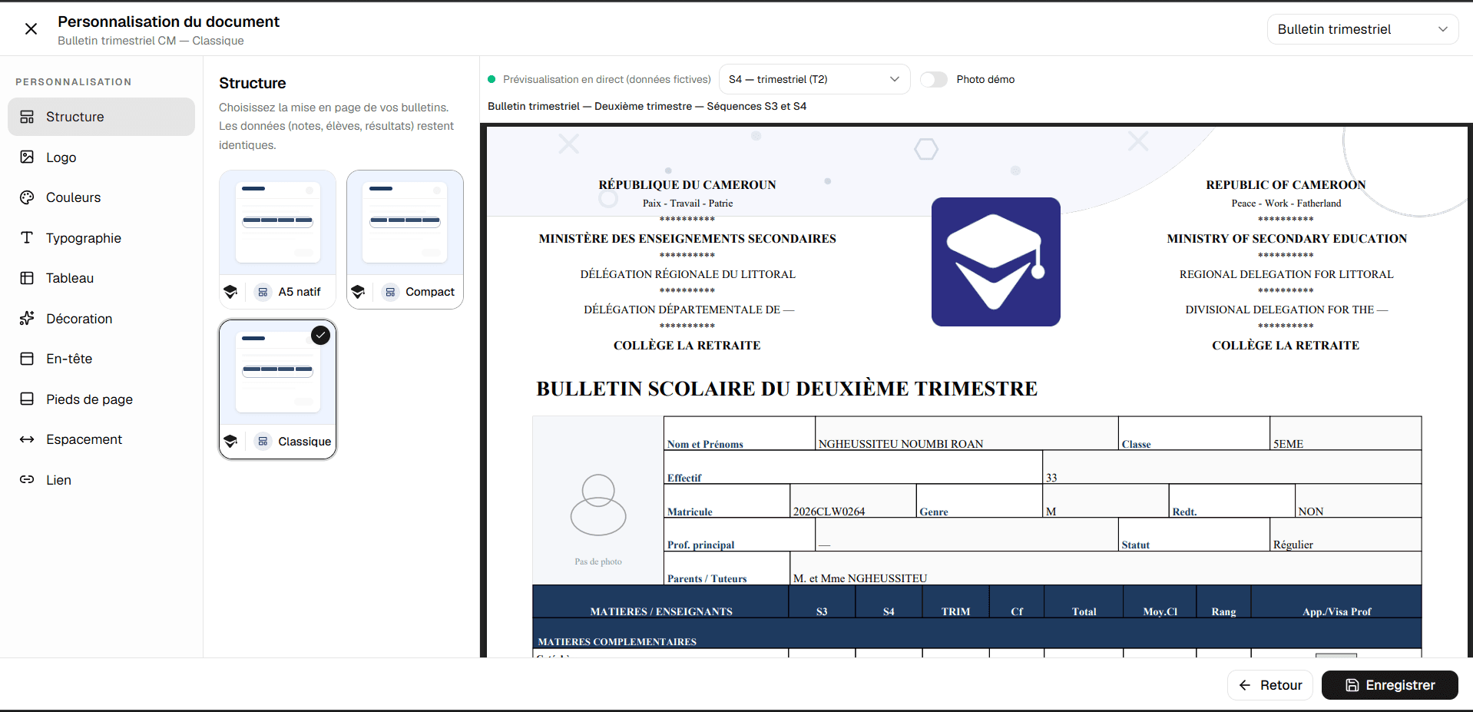
Task: Click 'BULLETIN SCOLAIRE DU DEUXIÈME TRIMESTRE' title
Action: [786, 389]
